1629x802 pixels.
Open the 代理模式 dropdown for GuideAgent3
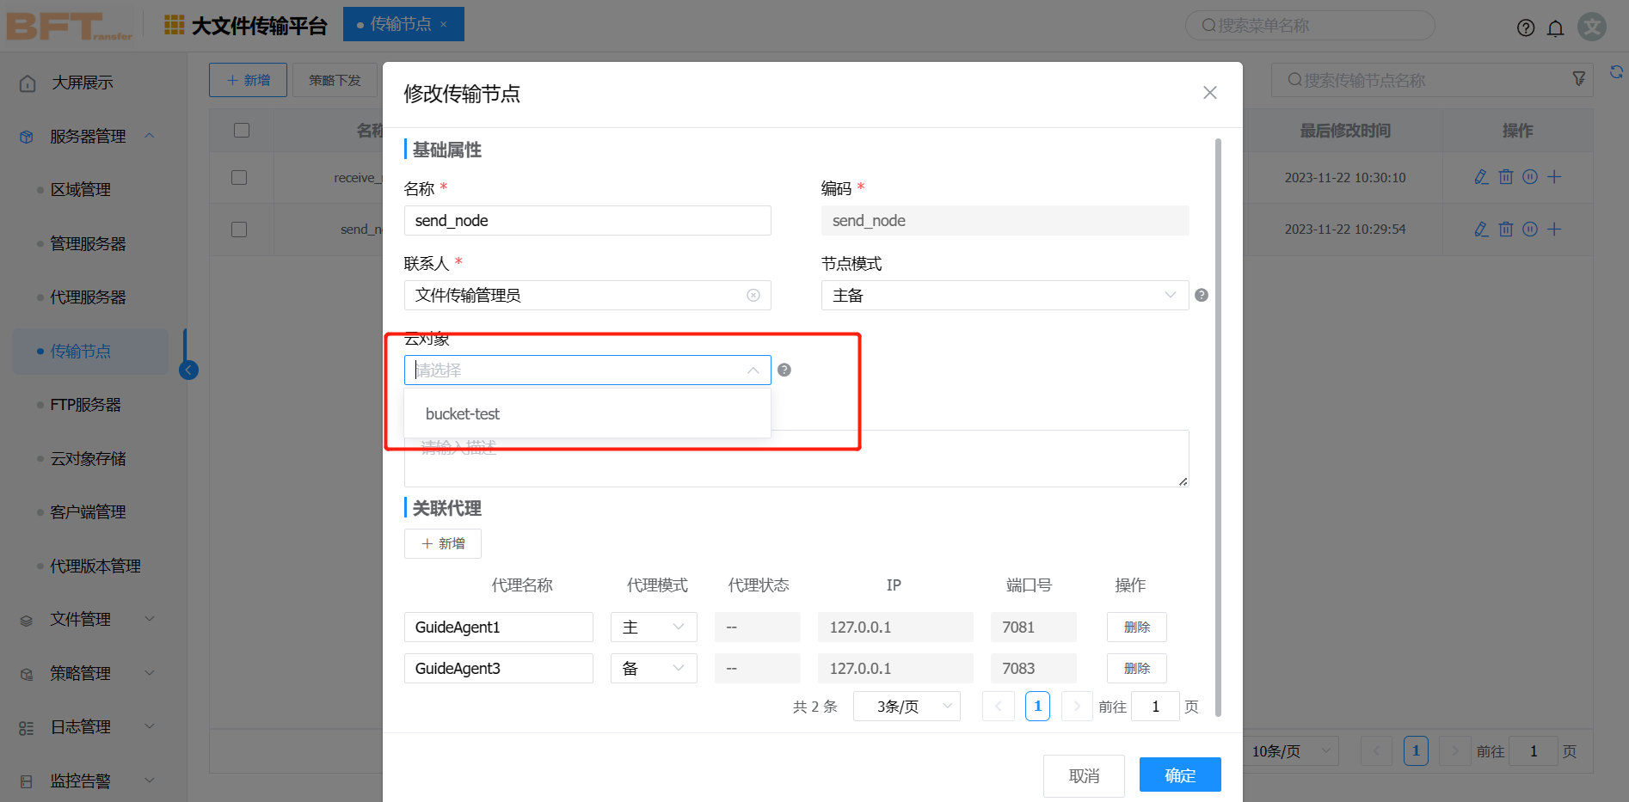[x=654, y=668]
